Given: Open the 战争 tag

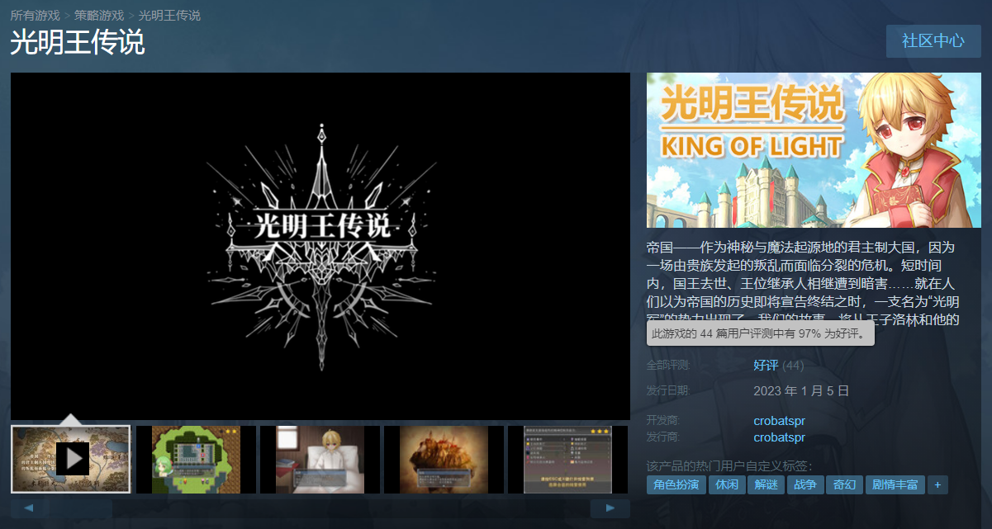Looking at the screenshot, I should point(806,485).
